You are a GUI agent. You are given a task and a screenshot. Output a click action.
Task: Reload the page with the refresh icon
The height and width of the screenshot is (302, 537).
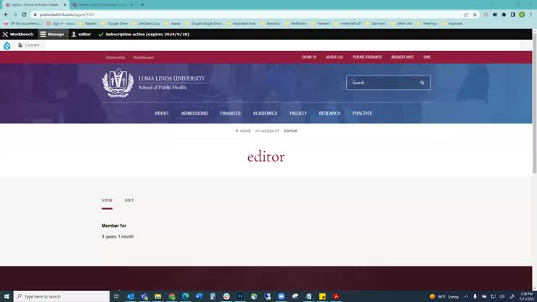tap(24, 15)
